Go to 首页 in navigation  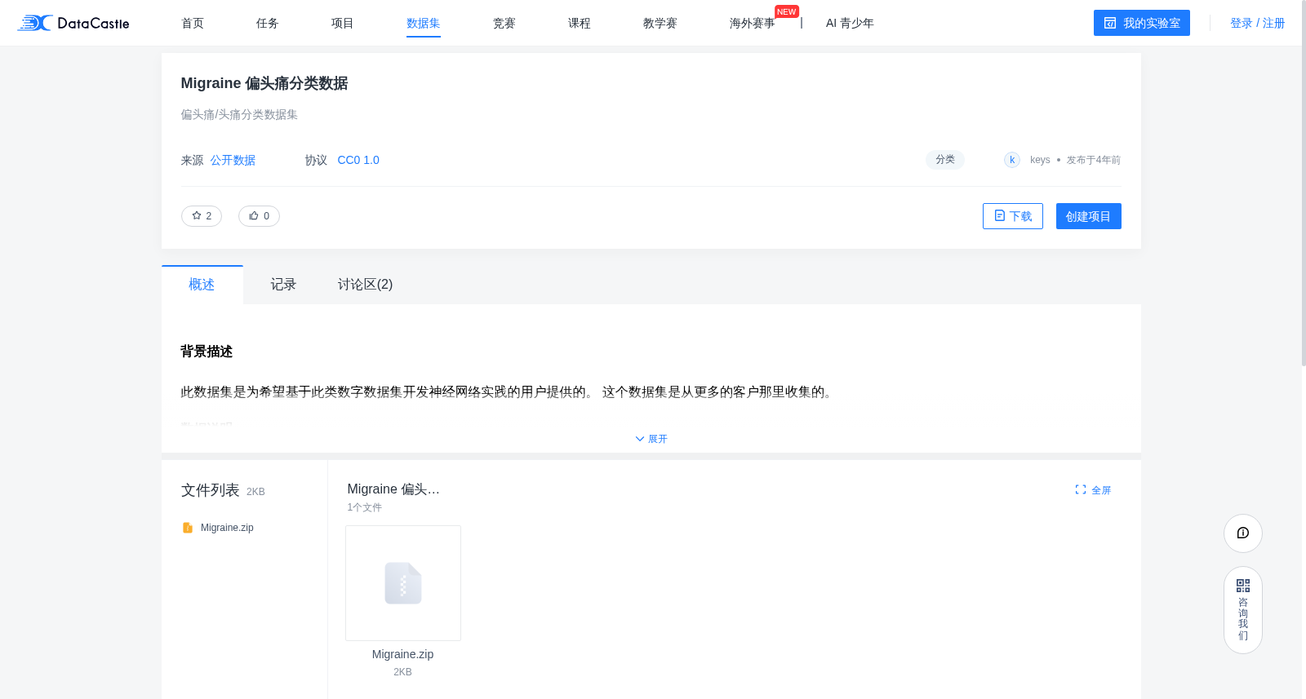point(193,23)
